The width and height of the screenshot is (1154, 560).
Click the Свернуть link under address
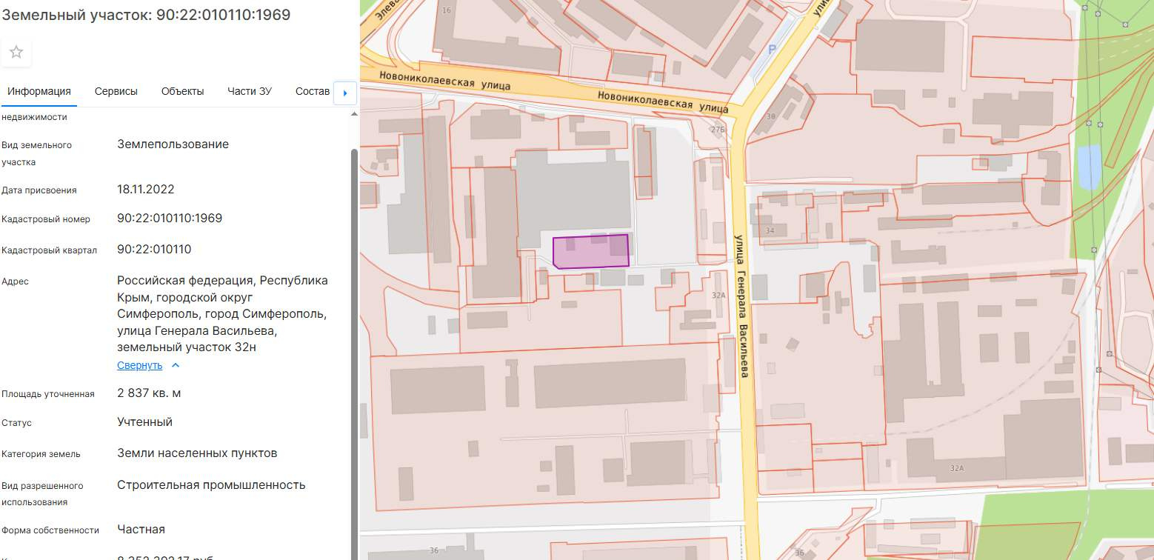(x=139, y=365)
